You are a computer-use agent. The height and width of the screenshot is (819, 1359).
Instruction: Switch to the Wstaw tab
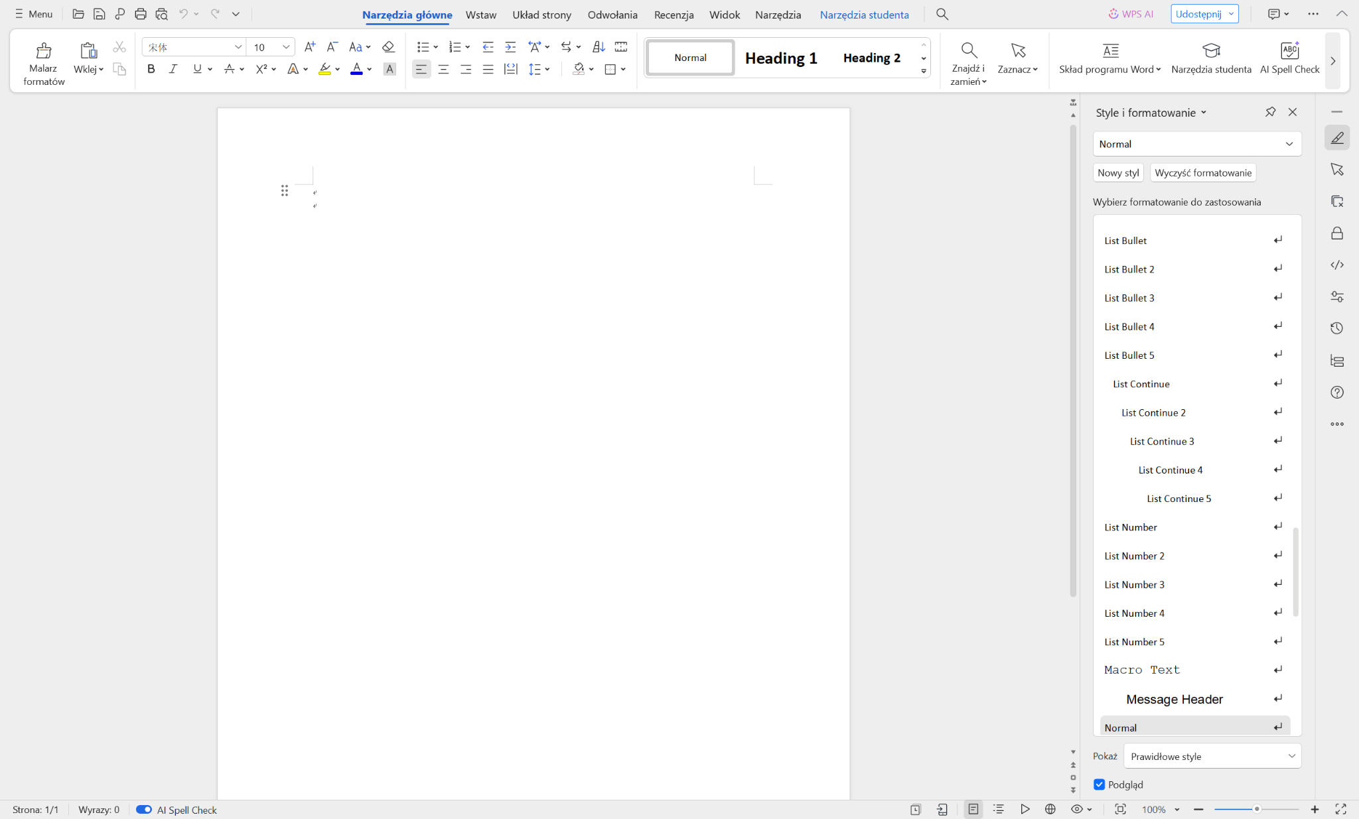coord(480,15)
